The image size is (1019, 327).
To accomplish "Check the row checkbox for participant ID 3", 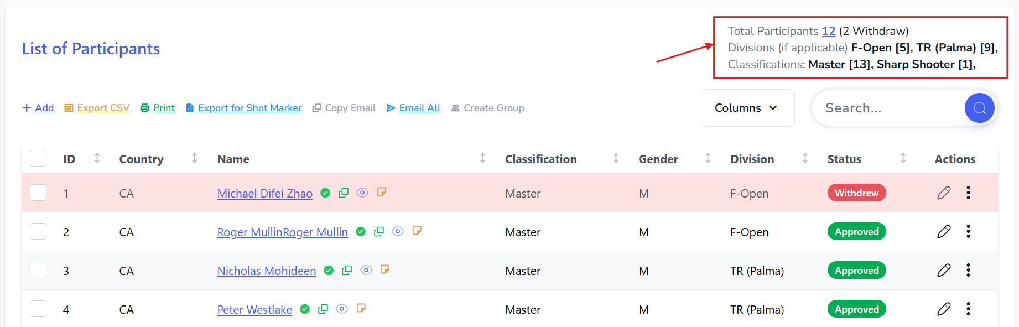I will pyautogui.click(x=38, y=270).
